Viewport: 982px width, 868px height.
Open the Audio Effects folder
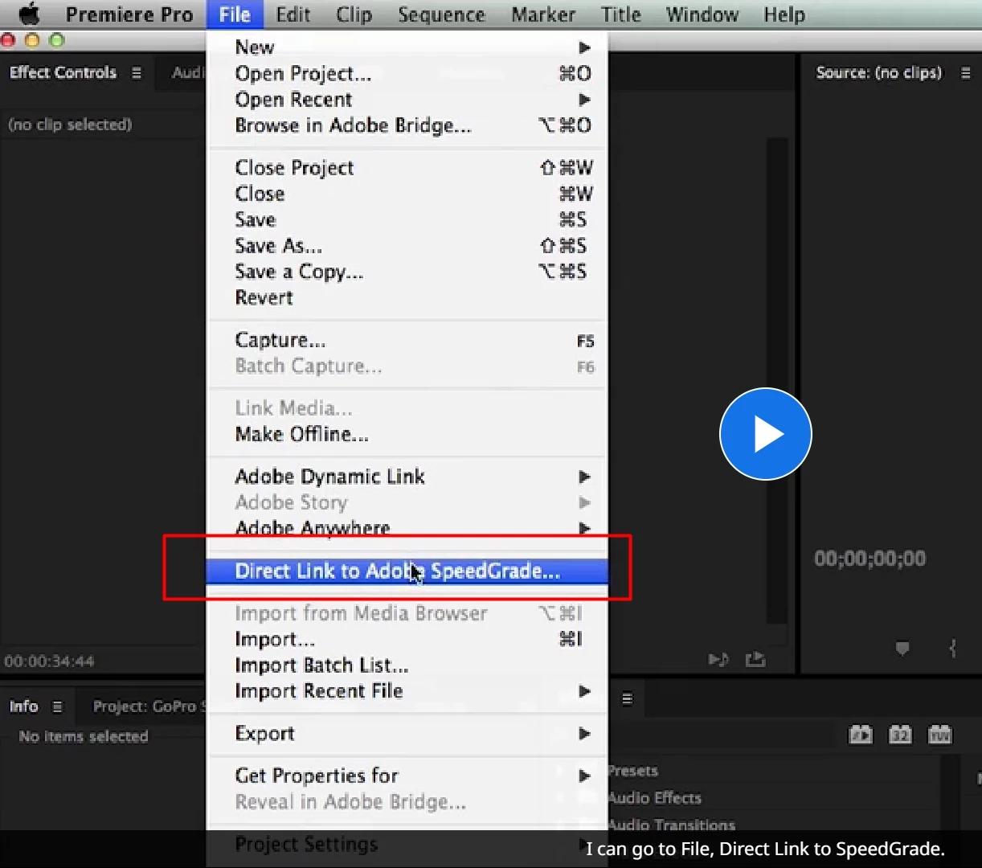(654, 798)
